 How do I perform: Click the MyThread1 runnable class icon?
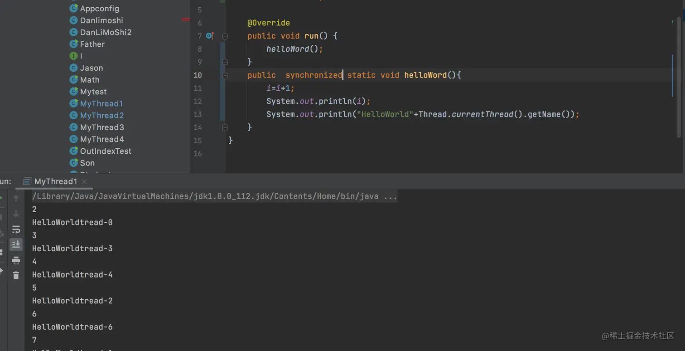click(73, 103)
